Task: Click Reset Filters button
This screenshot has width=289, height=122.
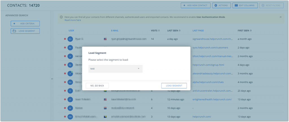Action: click(x=271, y=6)
